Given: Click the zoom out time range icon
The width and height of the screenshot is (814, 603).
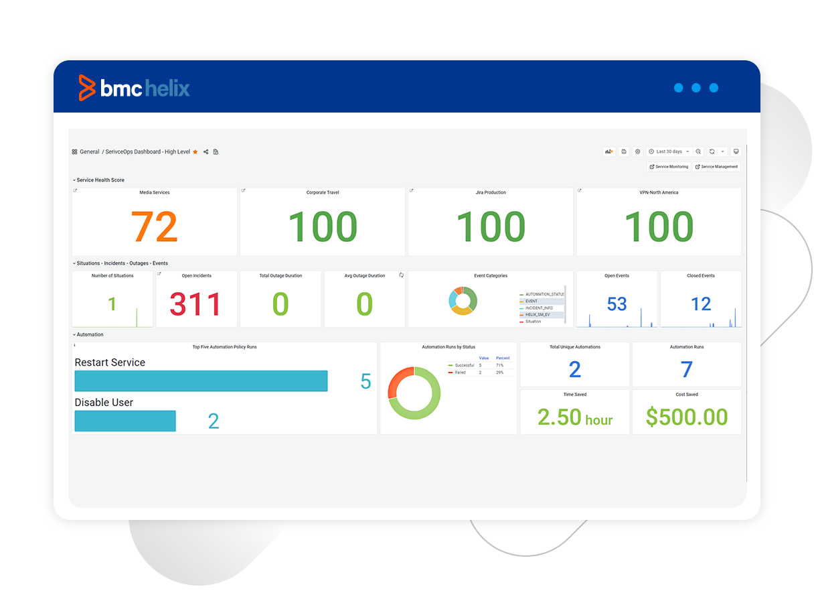Looking at the screenshot, I should coord(698,152).
